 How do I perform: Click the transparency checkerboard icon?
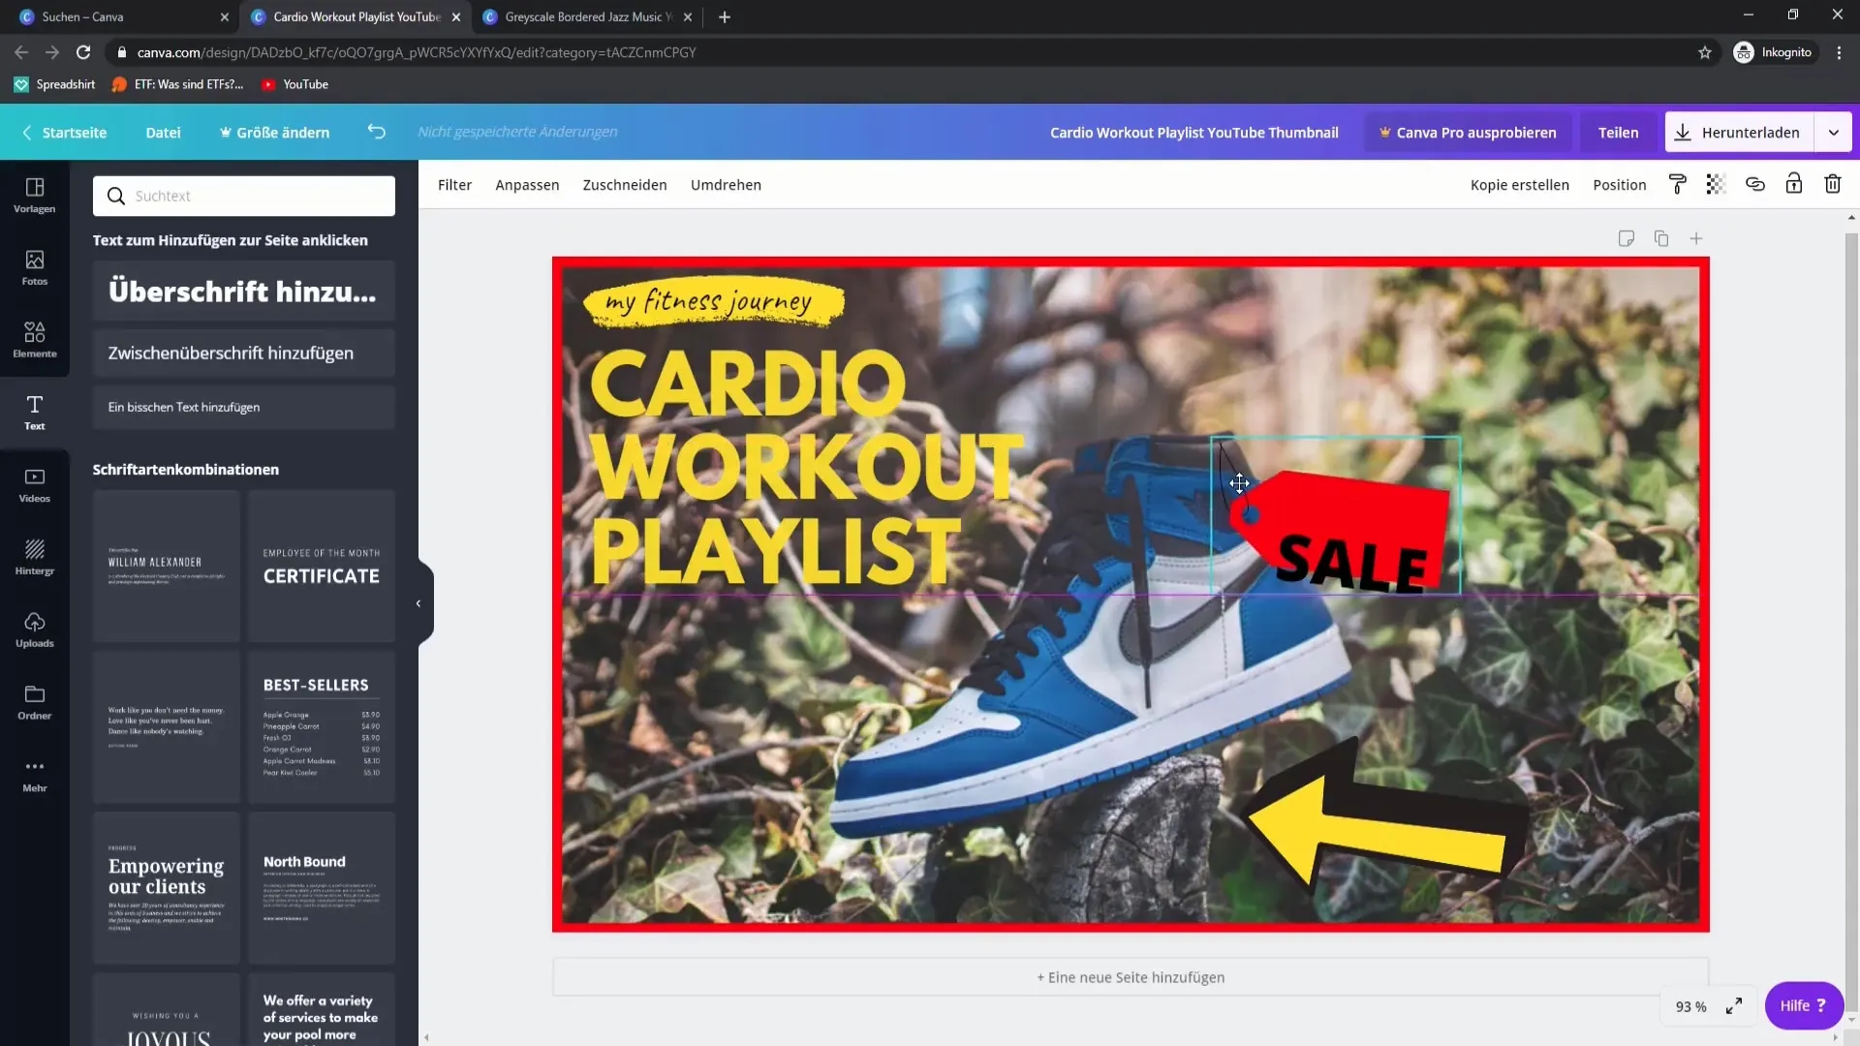1716,184
